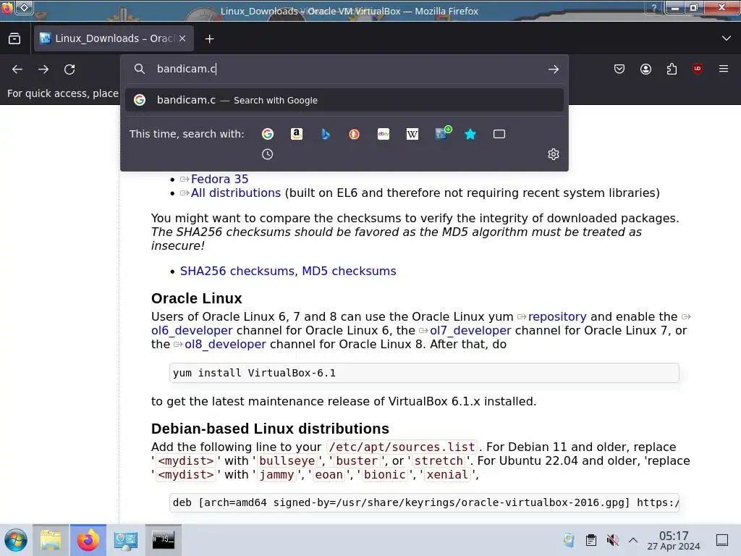The image size is (741, 556).
Task: Search in history using the clock icon
Action: point(268,154)
